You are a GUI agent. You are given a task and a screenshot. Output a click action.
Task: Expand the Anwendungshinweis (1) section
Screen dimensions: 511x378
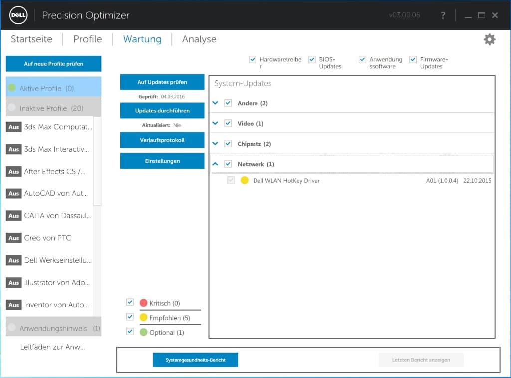[x=53, y=327]
